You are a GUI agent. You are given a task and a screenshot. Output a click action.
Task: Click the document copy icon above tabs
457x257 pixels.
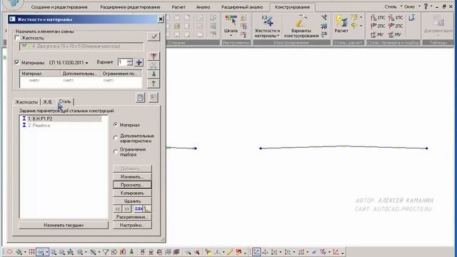click(x=141, y=98)
